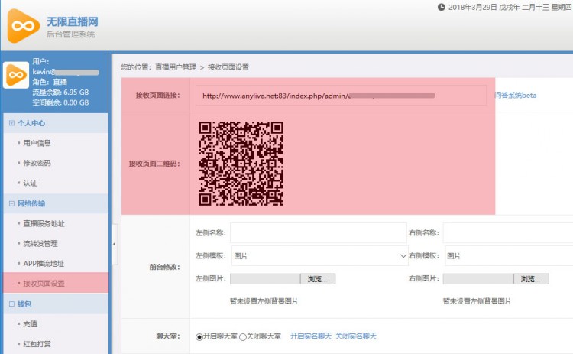The height and width of the screenshot is (354, 573).
Task: Open the 右侧模板 dropdown
Action: pos(509,256)
